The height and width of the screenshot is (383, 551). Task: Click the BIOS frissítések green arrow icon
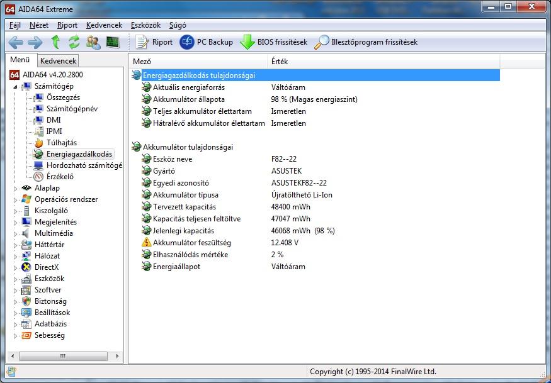tap(247, 42)
